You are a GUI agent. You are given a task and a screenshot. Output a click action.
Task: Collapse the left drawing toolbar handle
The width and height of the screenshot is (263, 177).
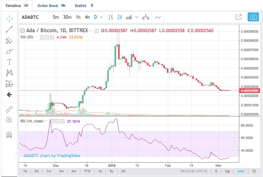[x=17, y=153]
